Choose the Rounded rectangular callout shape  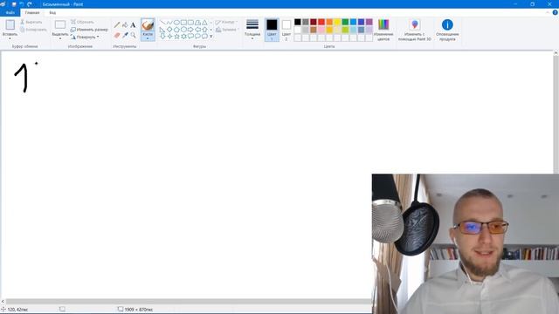pos(190,37)
